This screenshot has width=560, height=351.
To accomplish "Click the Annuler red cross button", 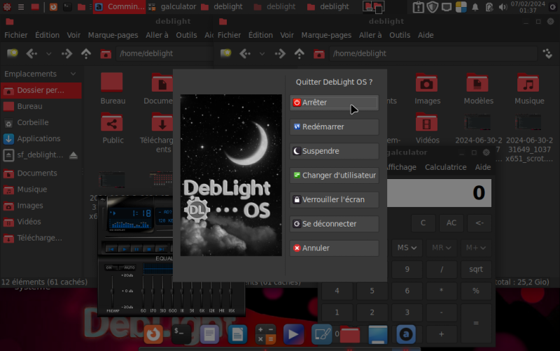I will pyautogui.click(x=334, y=248).
